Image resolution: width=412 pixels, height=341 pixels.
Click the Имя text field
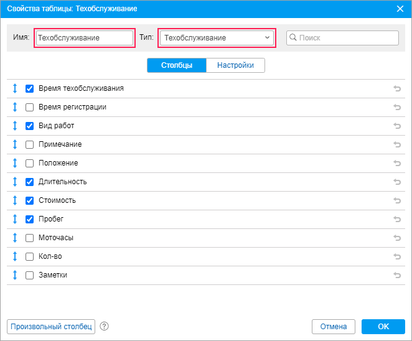tap(84, 38)
